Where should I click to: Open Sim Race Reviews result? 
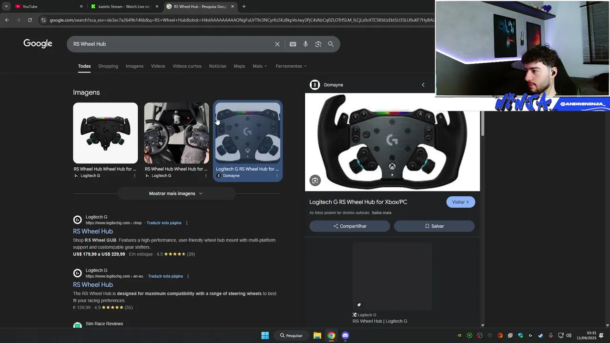click(x=104, y=324)
